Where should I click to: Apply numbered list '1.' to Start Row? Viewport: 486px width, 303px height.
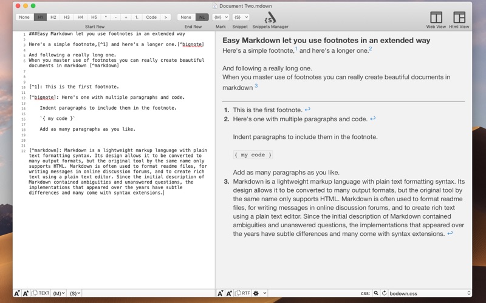tap(136, 18)
